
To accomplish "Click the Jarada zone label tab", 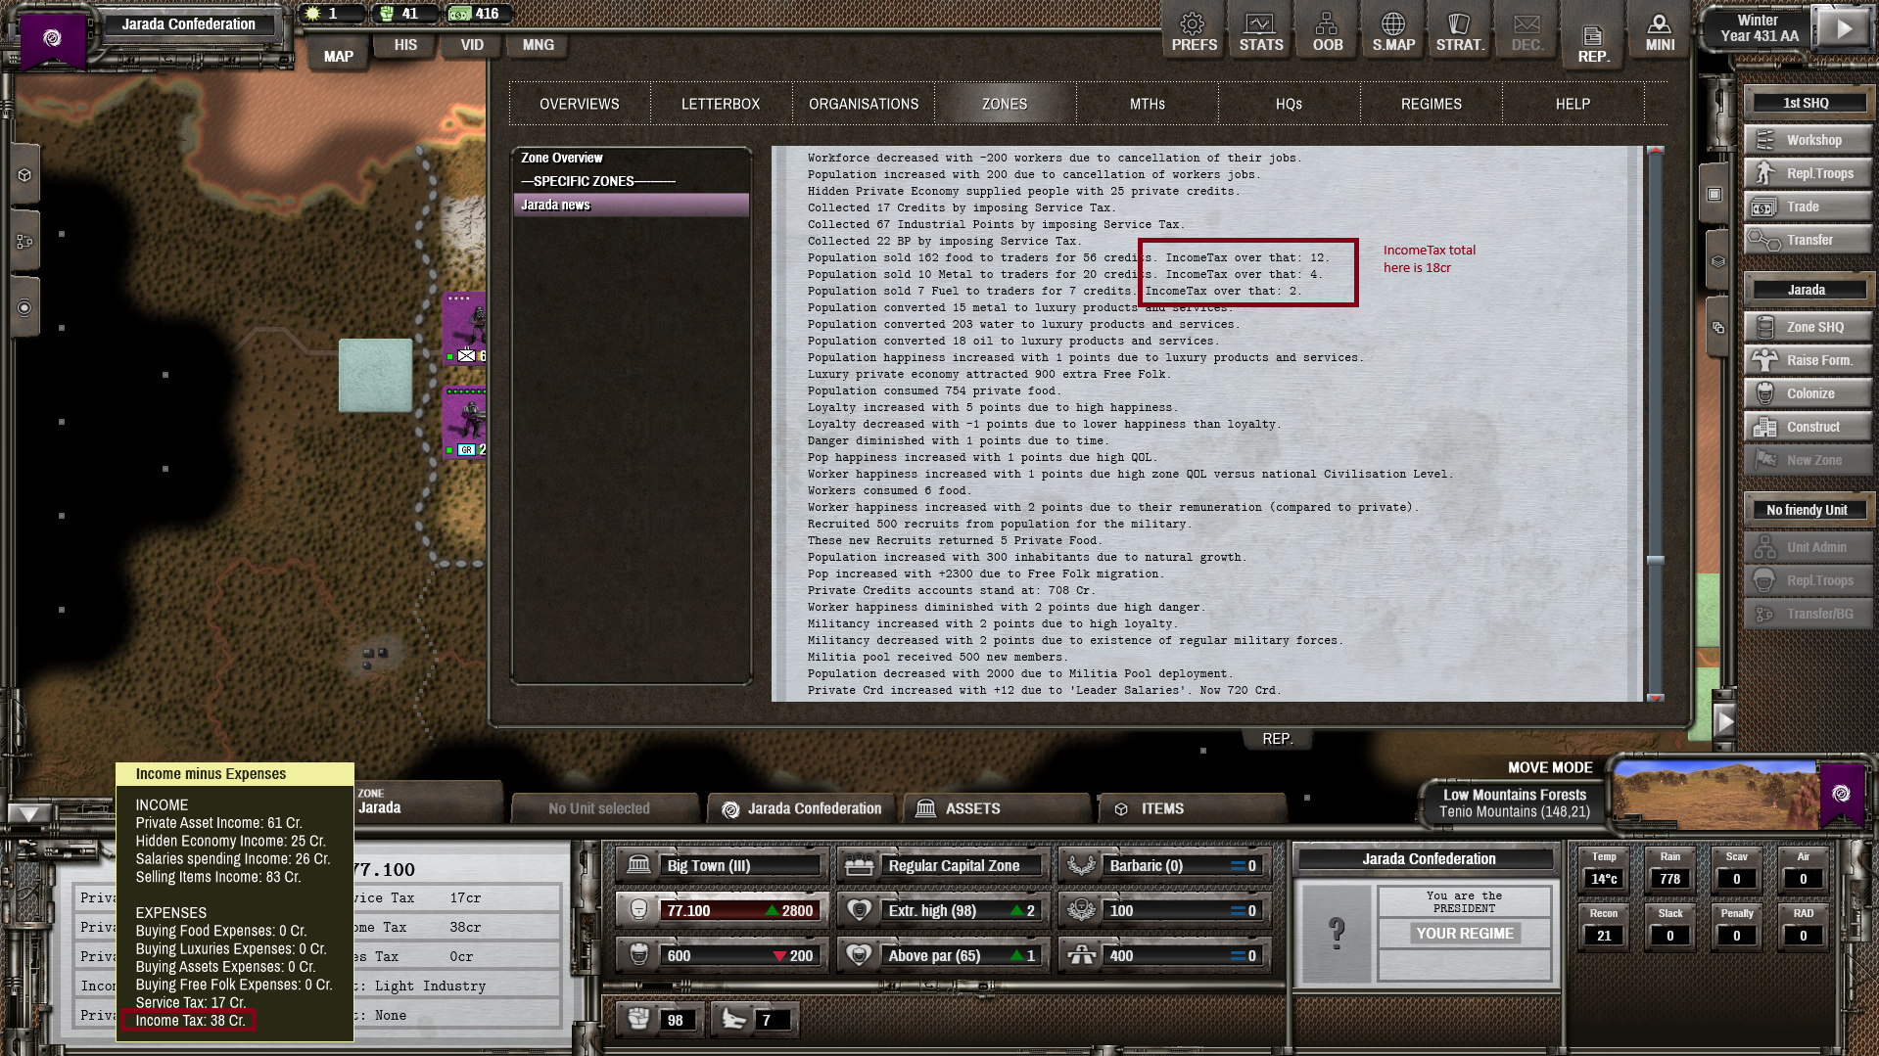I will pyautogui.click(x=427, y=802).
